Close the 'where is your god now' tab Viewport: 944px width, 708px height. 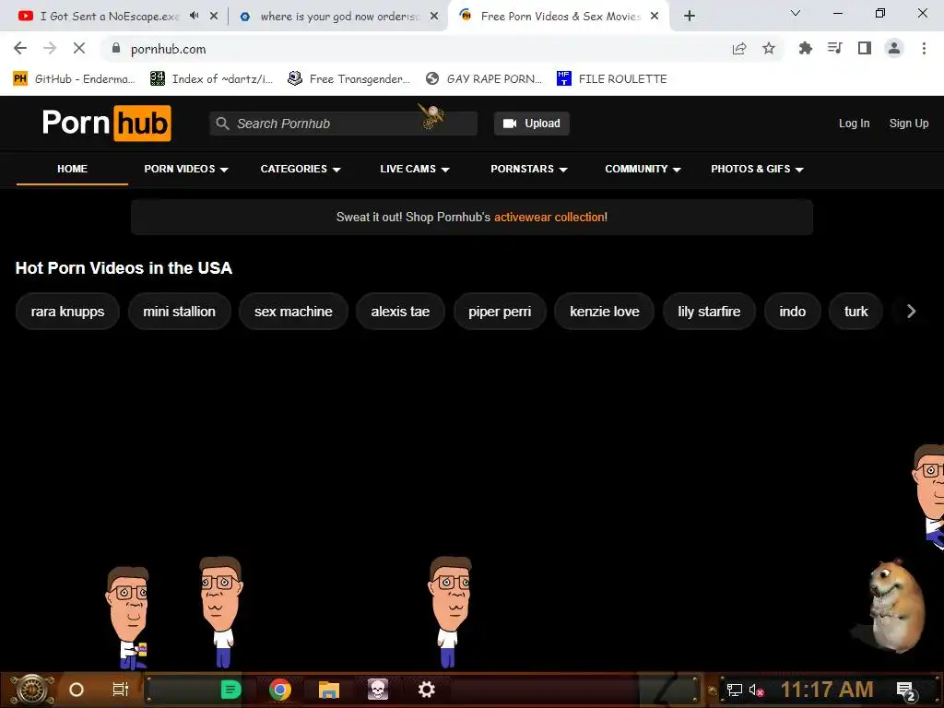coord(434,17)
